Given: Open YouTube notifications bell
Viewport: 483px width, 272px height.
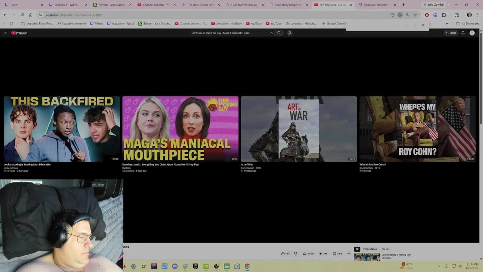Looking at the screenshot, I should 463,33.
